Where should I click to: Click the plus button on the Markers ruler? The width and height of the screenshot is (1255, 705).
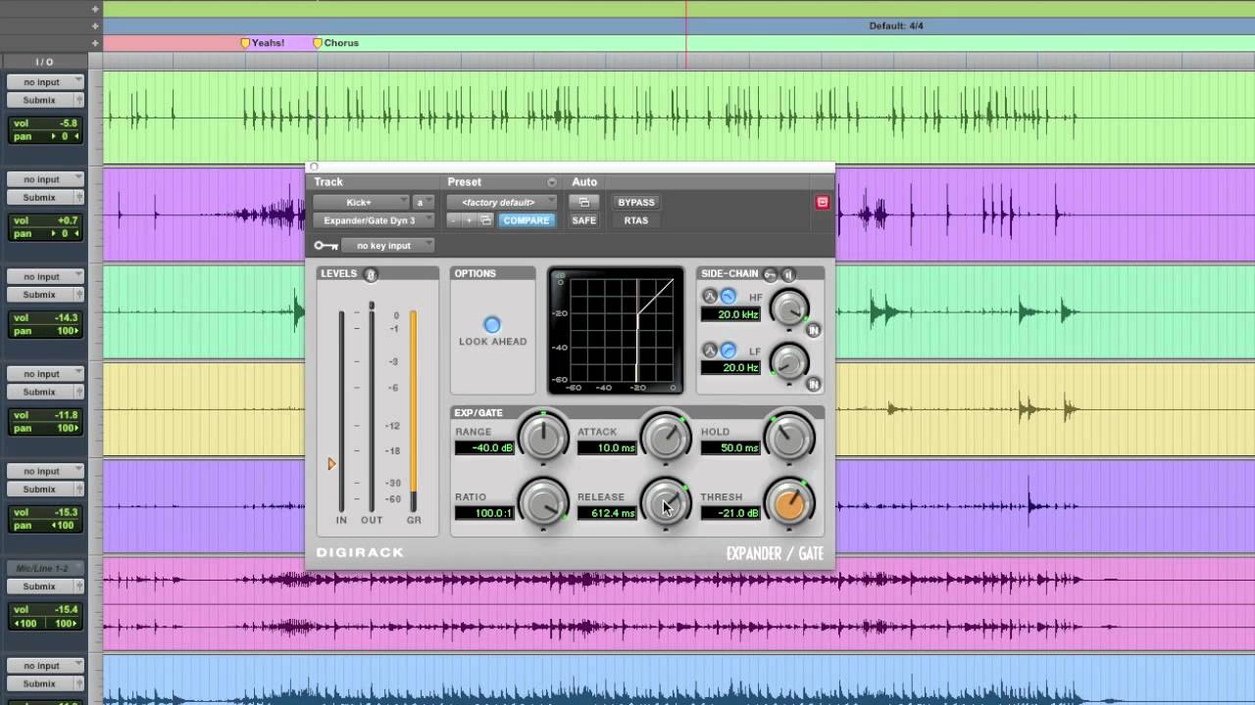point(95,43)
